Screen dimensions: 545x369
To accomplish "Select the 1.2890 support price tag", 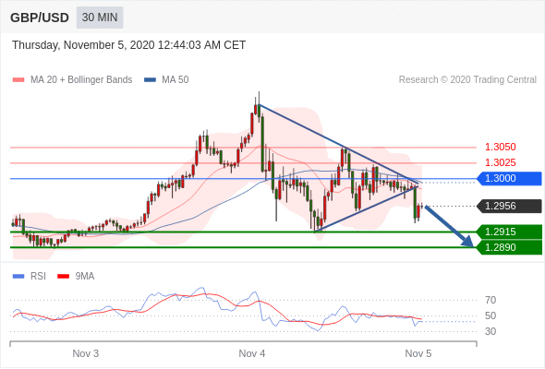I will point(509,247).
